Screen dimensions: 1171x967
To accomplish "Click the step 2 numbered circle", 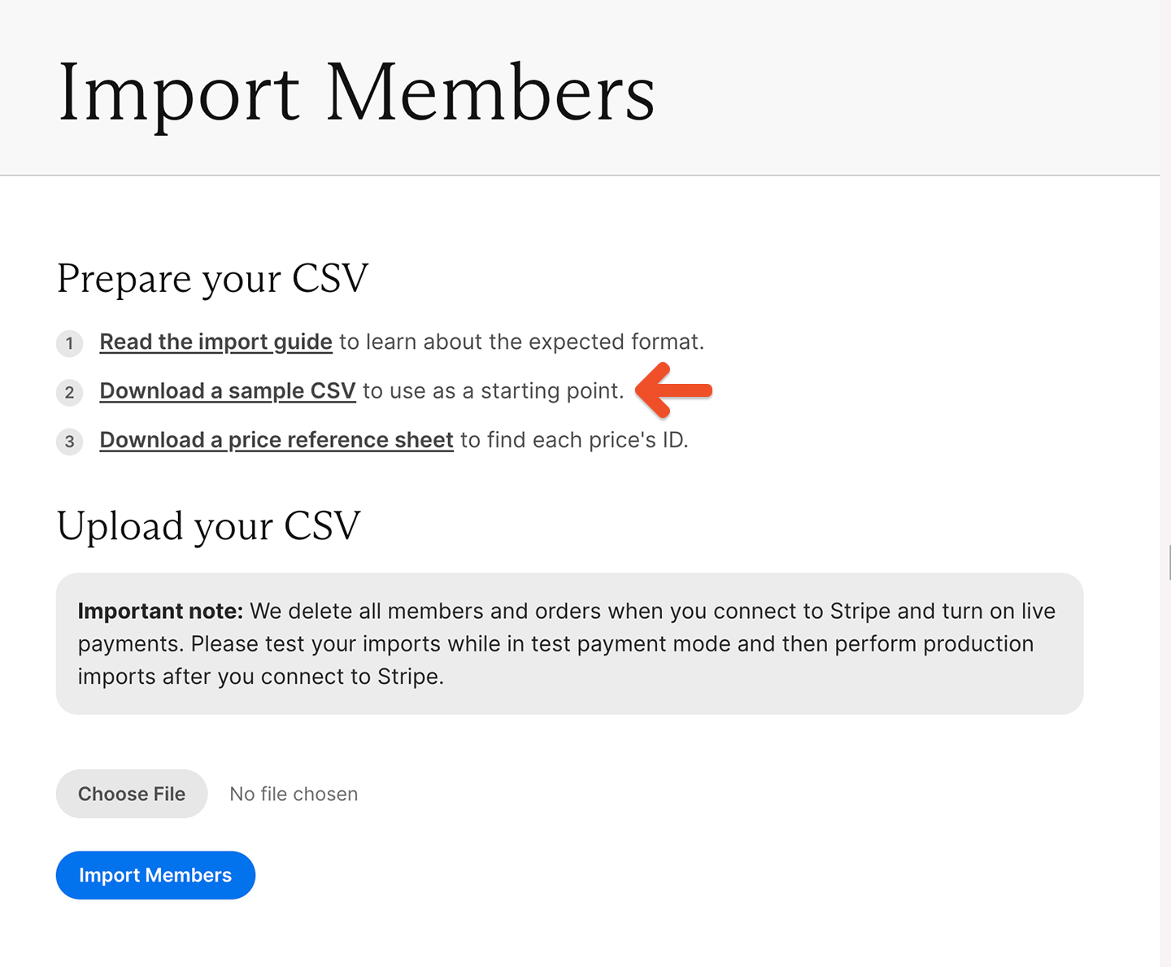I will [69, 392].
